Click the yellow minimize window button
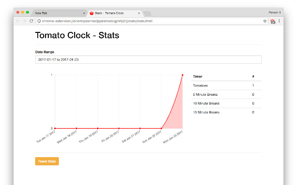The image size is (297, 185). point(23,12)
